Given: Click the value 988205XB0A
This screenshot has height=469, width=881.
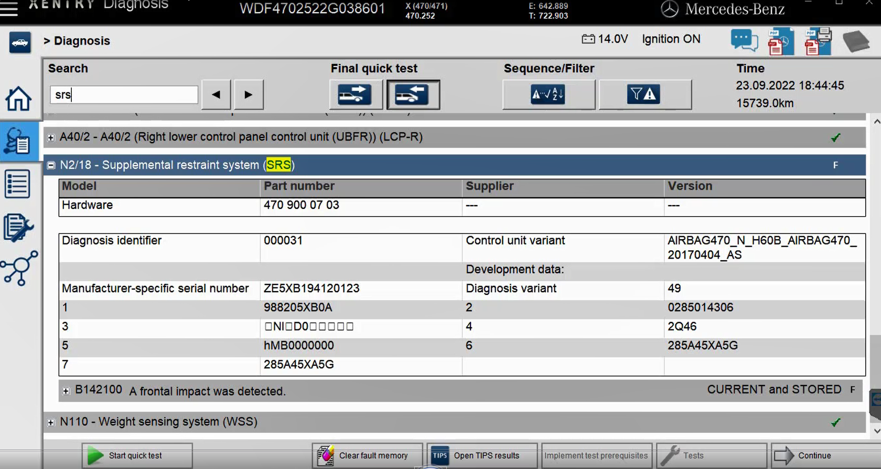Looking at the screenshot, I should pos(298,307).
